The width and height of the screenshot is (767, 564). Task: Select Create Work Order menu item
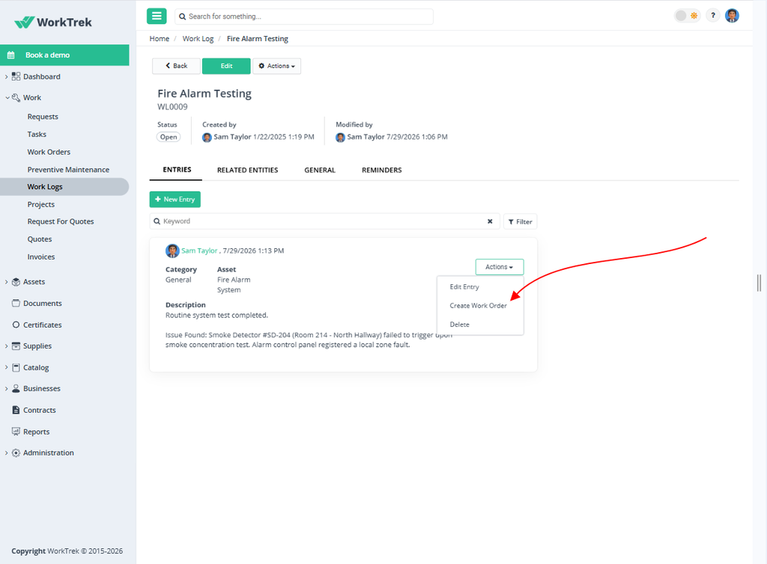click(479, 306)
